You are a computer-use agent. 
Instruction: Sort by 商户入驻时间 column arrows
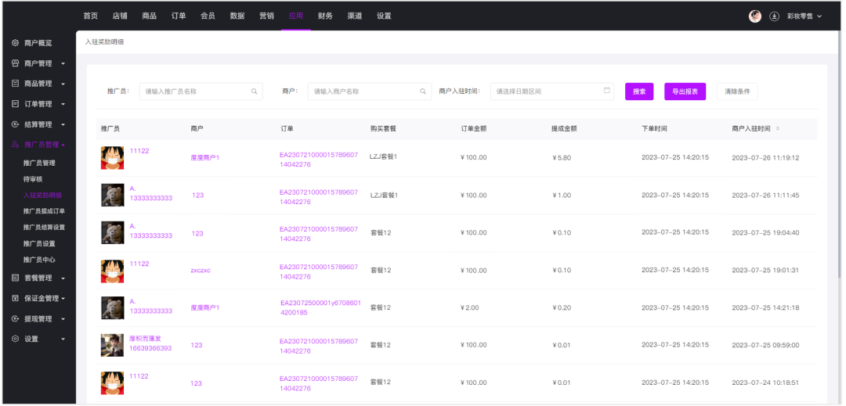(x=777, y=128)
